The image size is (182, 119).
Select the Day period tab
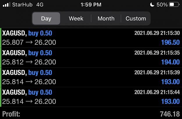tap(46, 18)
